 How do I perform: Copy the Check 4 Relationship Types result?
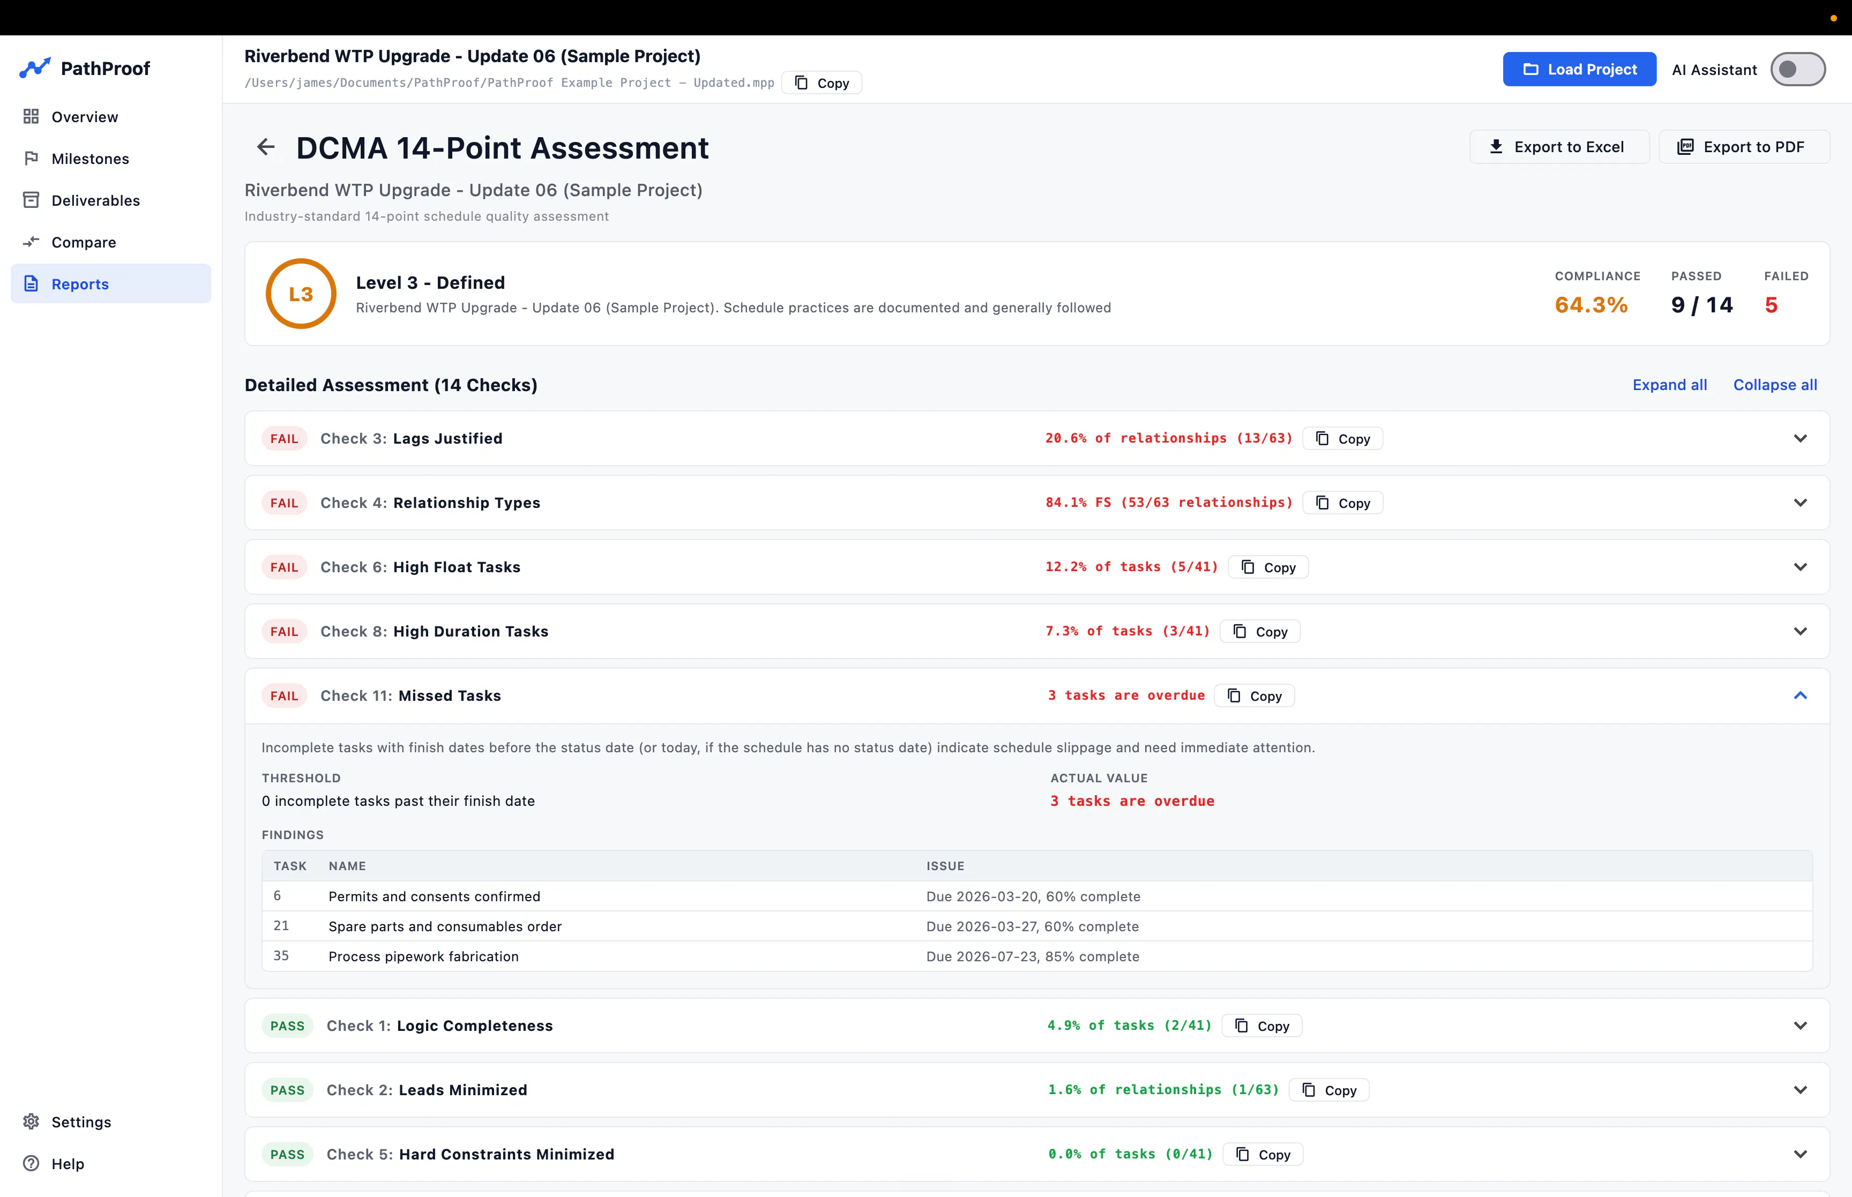point(1342,503)
